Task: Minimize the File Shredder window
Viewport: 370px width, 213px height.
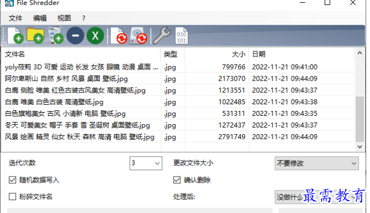Action: (x=303, y=3)
